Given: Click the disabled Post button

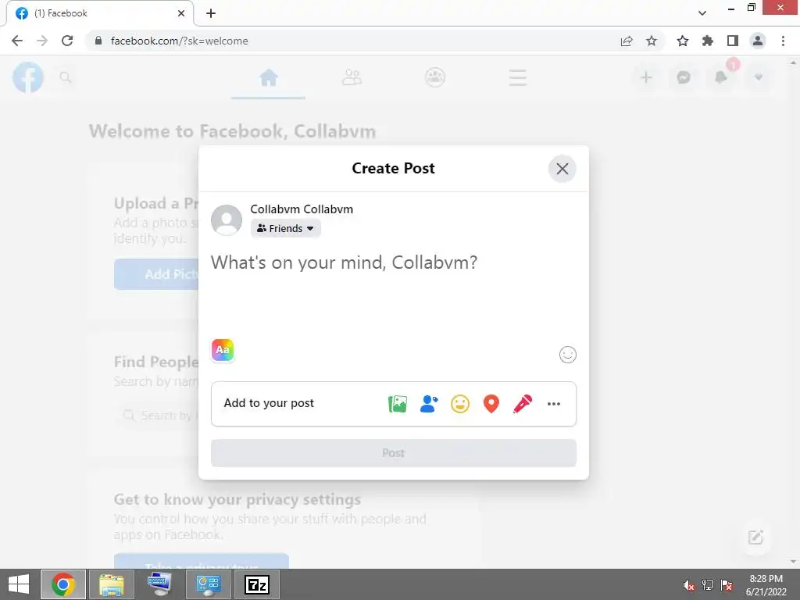Looking at the screenshot, I should (394, 453).
